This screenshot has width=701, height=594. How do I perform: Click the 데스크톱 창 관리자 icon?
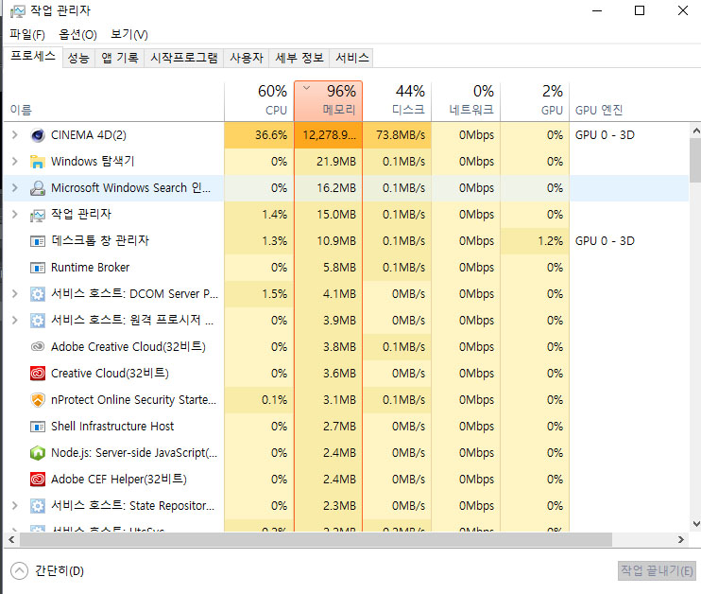(x=38, y=241)
